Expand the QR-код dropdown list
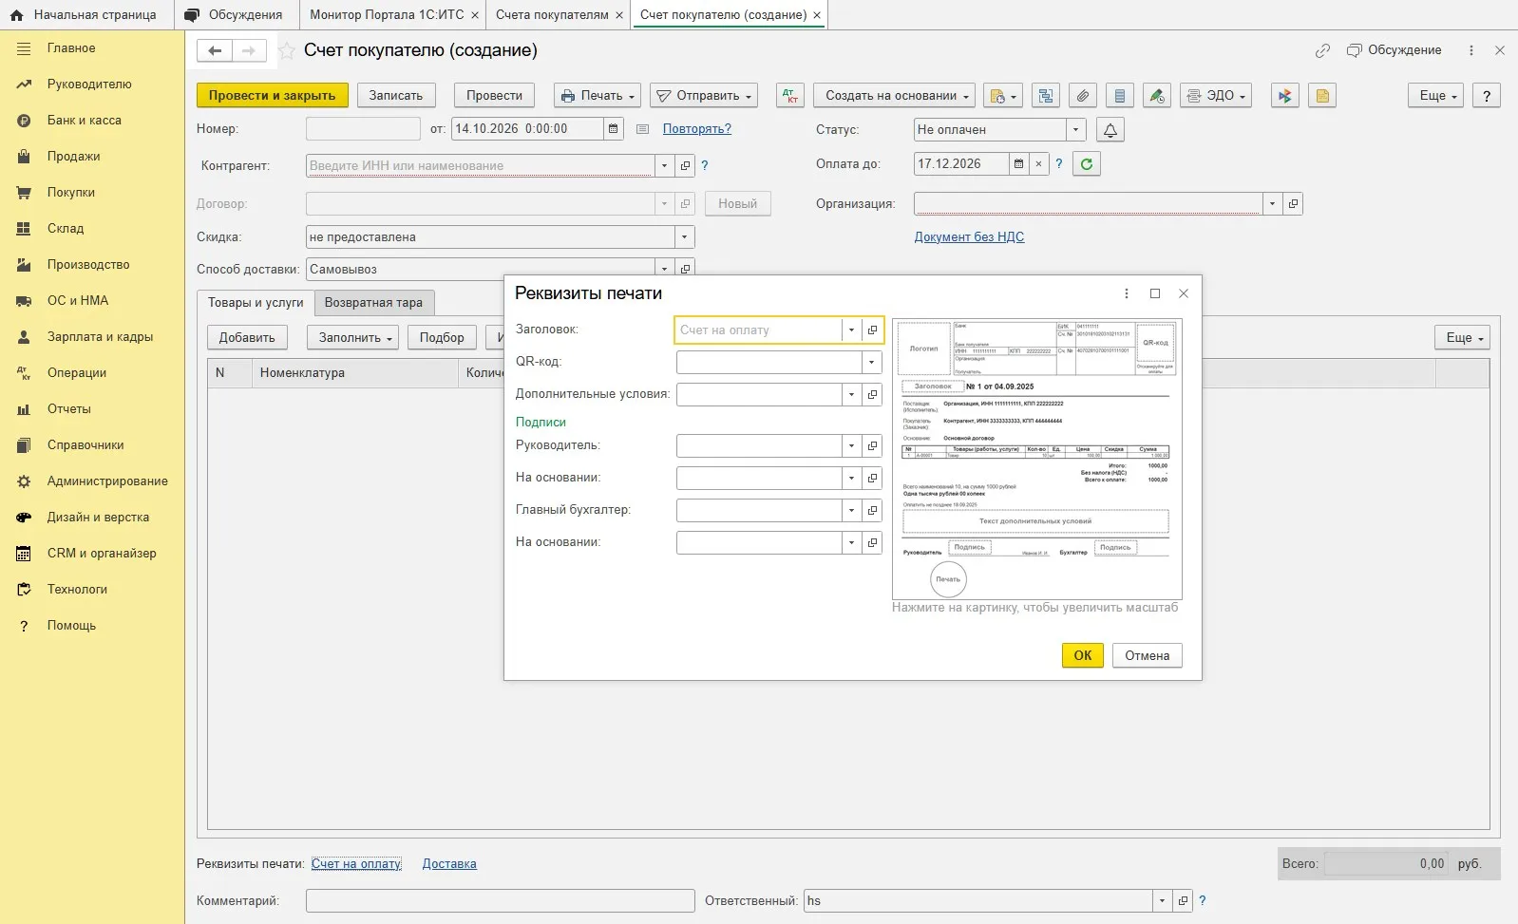1518x924 pixels. (871, 363)
